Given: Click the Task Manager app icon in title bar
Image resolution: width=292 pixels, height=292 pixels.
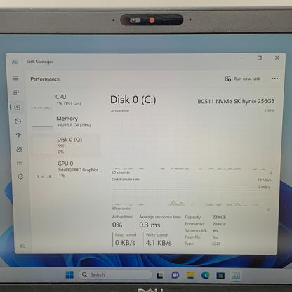Looking at the screenshot, I should pyautogui.click(x=15, y=62).
